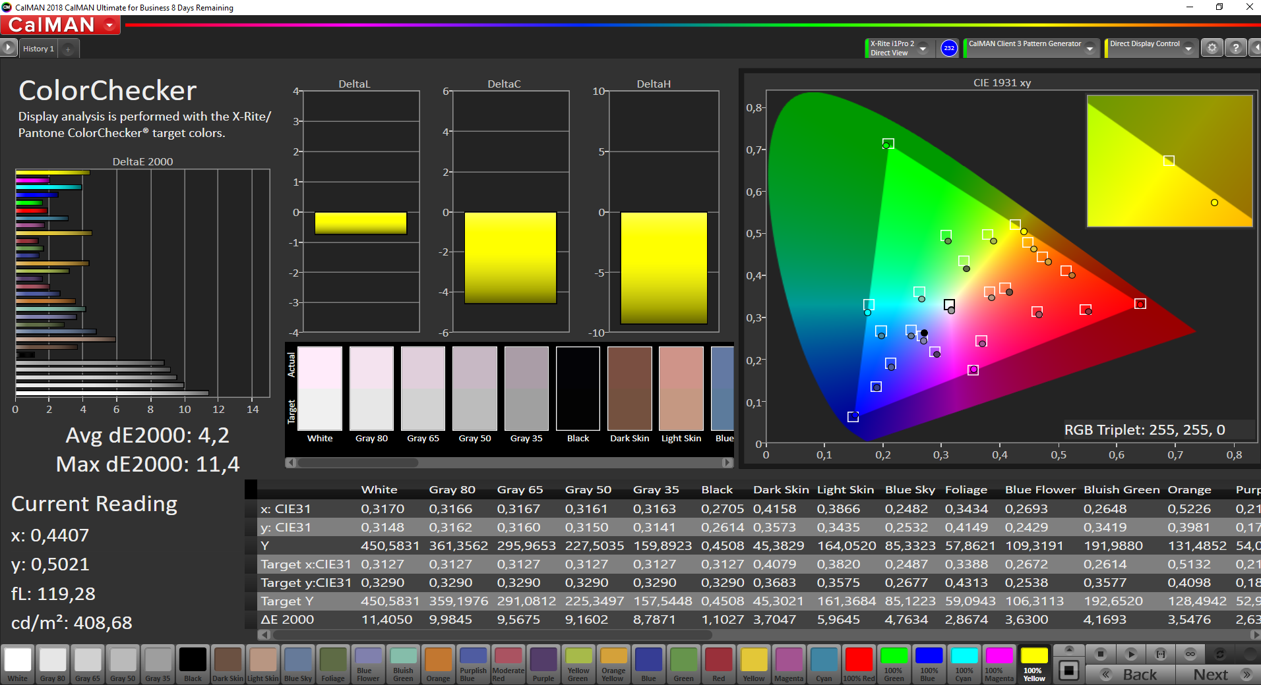Select the Black patch
The image size is (1261, 685).
pos(193,664)
